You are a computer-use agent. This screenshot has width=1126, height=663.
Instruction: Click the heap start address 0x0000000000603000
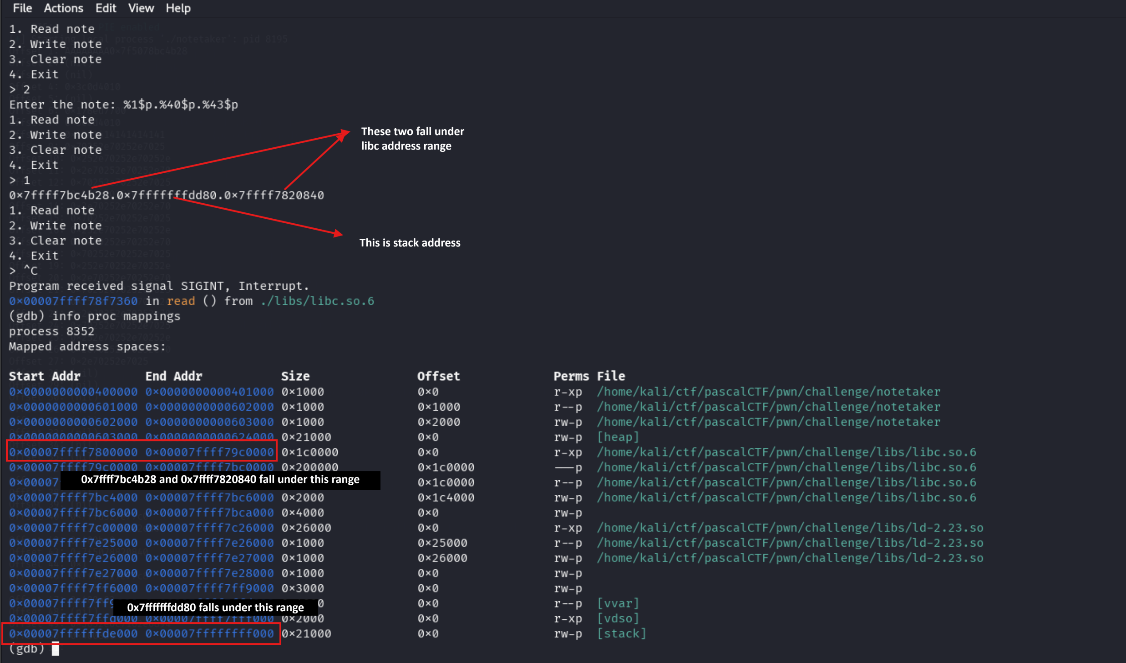(72, 437)
